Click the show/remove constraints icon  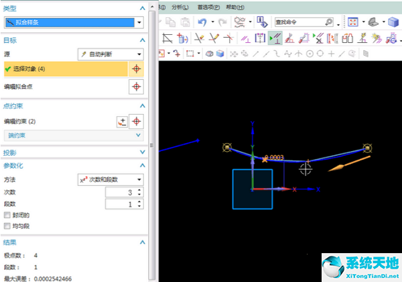[318, 38]
